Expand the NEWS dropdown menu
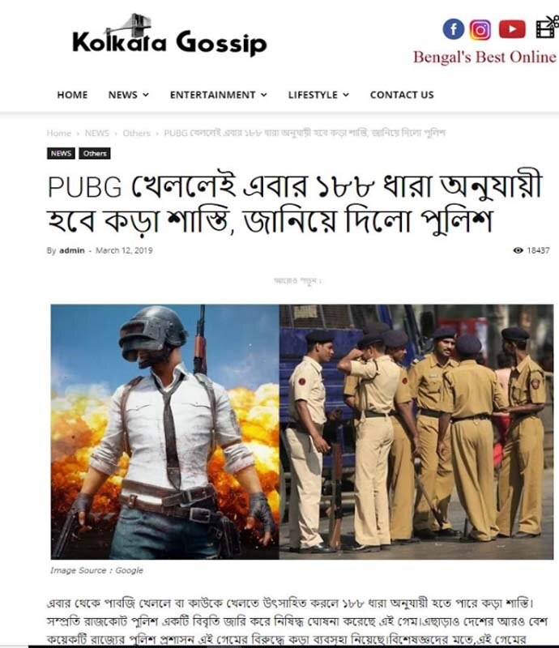The image size is (559, 648). 128,95
